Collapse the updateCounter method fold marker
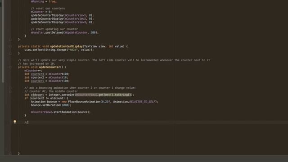The image size is (288, 162). (x=10, y=67)
